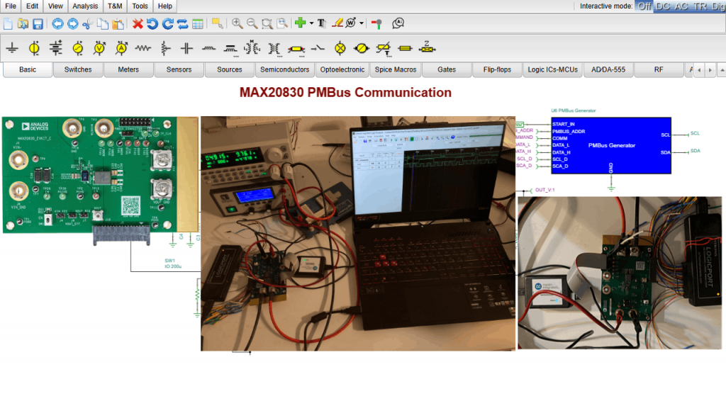Set interactive mode to Off
This screenshot has width=726, height=396.
pyautogui.click(x=644, y=6)
